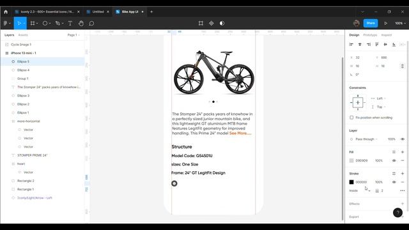Enable Fix position when scrolling checkbox

(x=351, y=118)
